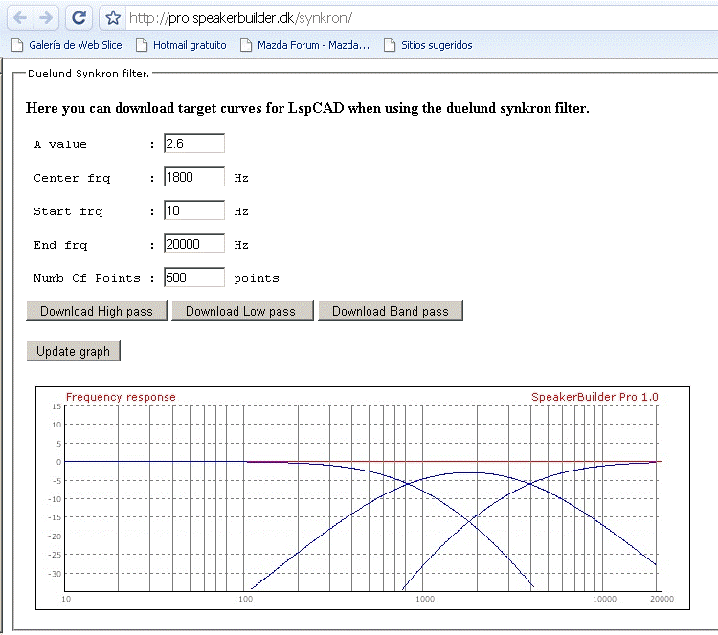
Task: Click the Start frq input field
Action: (194, 210)
